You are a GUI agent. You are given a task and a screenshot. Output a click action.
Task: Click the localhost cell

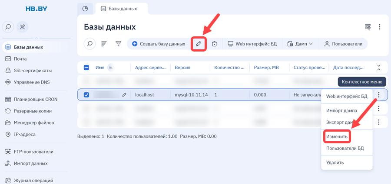click(144, 95)
